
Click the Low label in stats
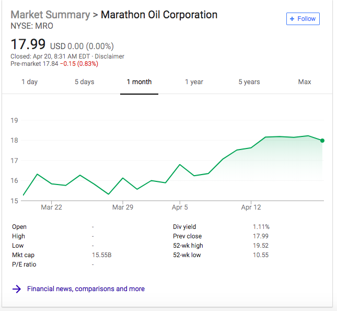18,246
